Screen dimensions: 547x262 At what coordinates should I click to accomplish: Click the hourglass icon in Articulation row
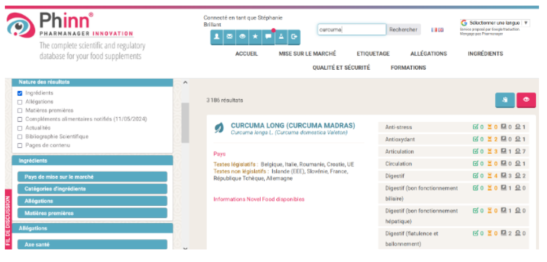click(x=490, y=152)
